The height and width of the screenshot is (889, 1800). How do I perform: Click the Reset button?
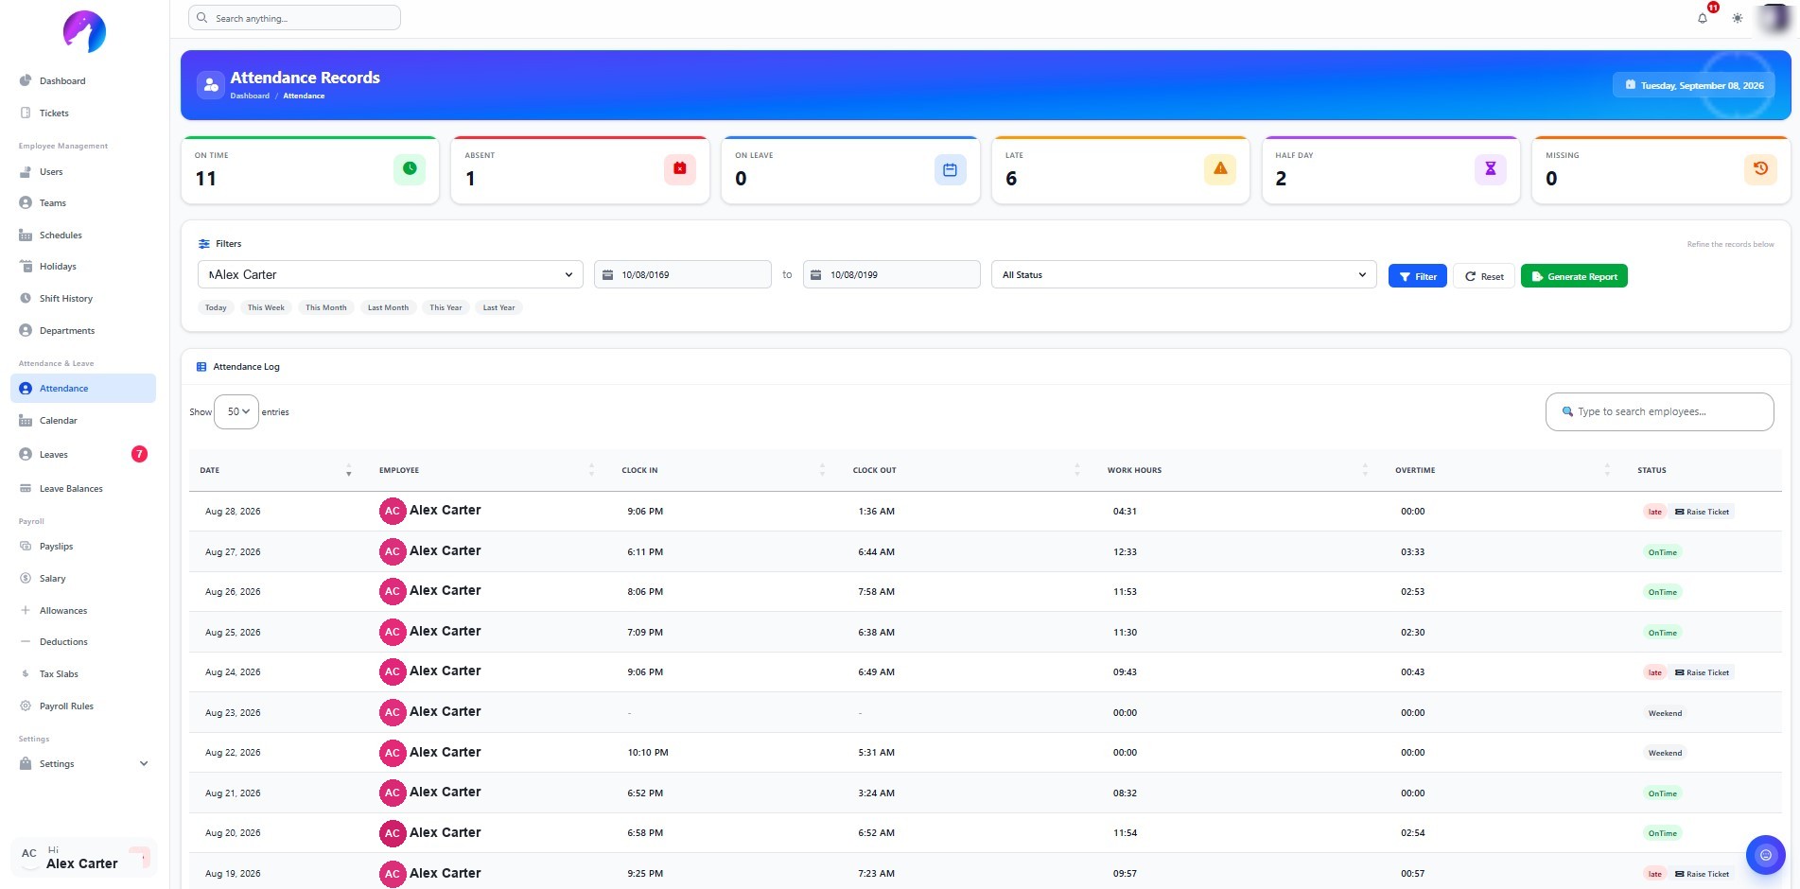pos(1484,276)
